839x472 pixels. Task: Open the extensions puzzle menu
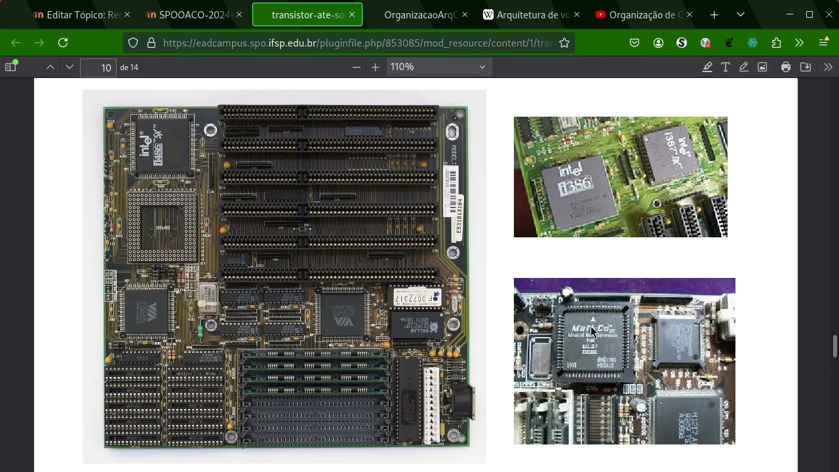pyautogui.click(x=776, y=43)
